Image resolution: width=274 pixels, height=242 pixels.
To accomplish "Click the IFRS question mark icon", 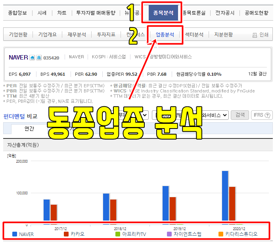I will [267, 115].
